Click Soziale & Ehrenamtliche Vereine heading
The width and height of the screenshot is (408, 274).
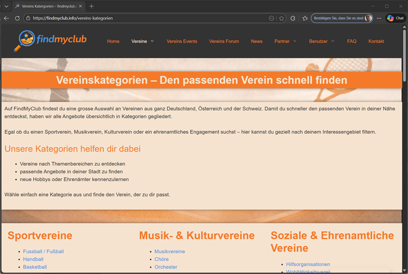333,242
